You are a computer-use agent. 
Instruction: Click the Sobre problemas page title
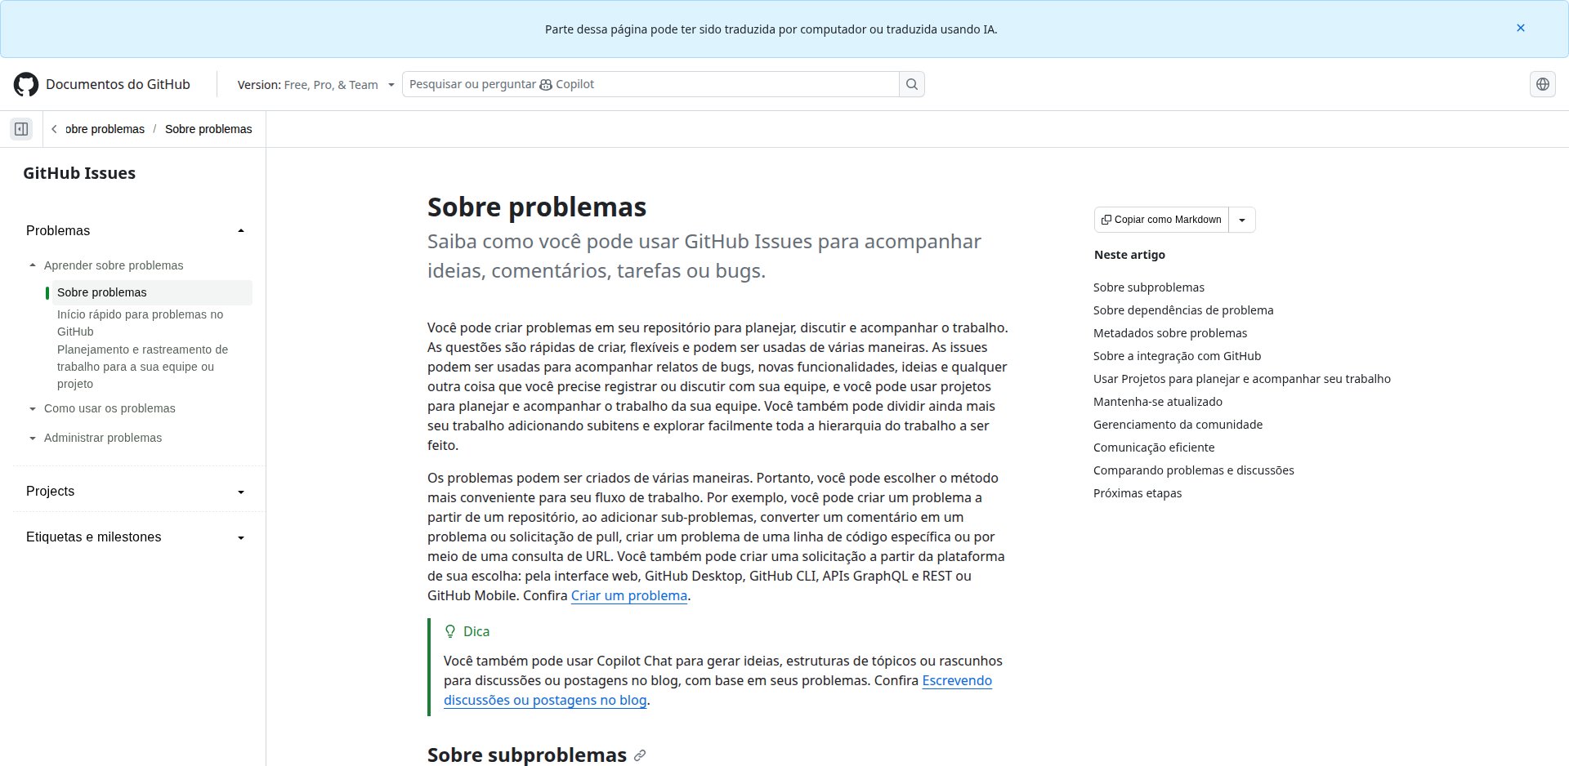coord(537,207)
